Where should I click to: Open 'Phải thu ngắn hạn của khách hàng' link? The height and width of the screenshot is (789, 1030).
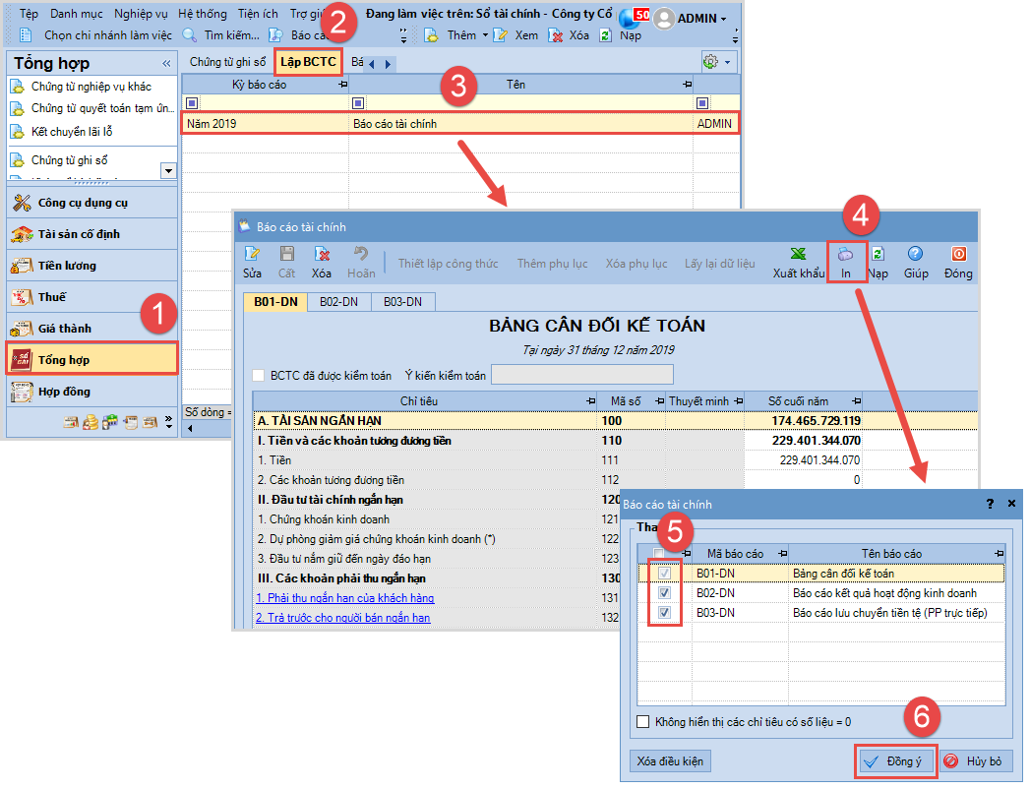345,598
